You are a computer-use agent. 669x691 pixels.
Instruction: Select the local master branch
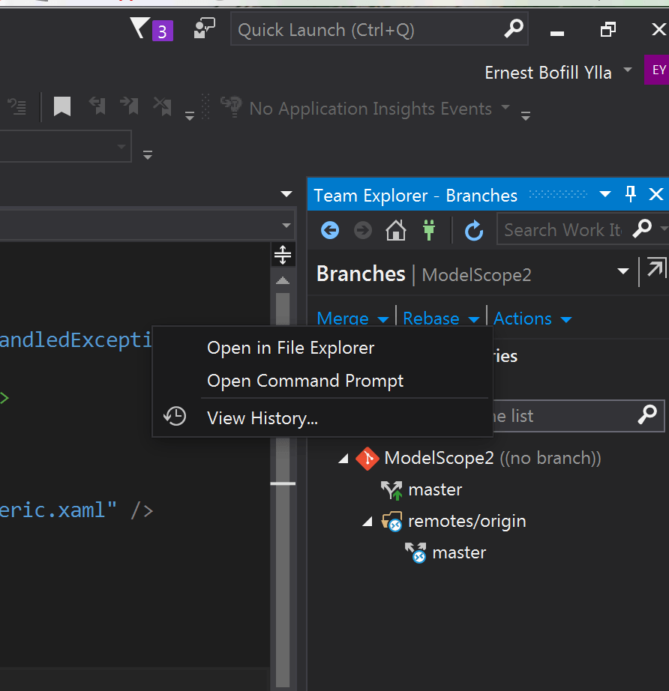click(434, 490)
